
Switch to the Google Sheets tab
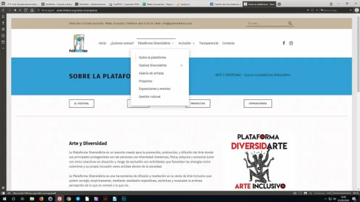(158, 4)
